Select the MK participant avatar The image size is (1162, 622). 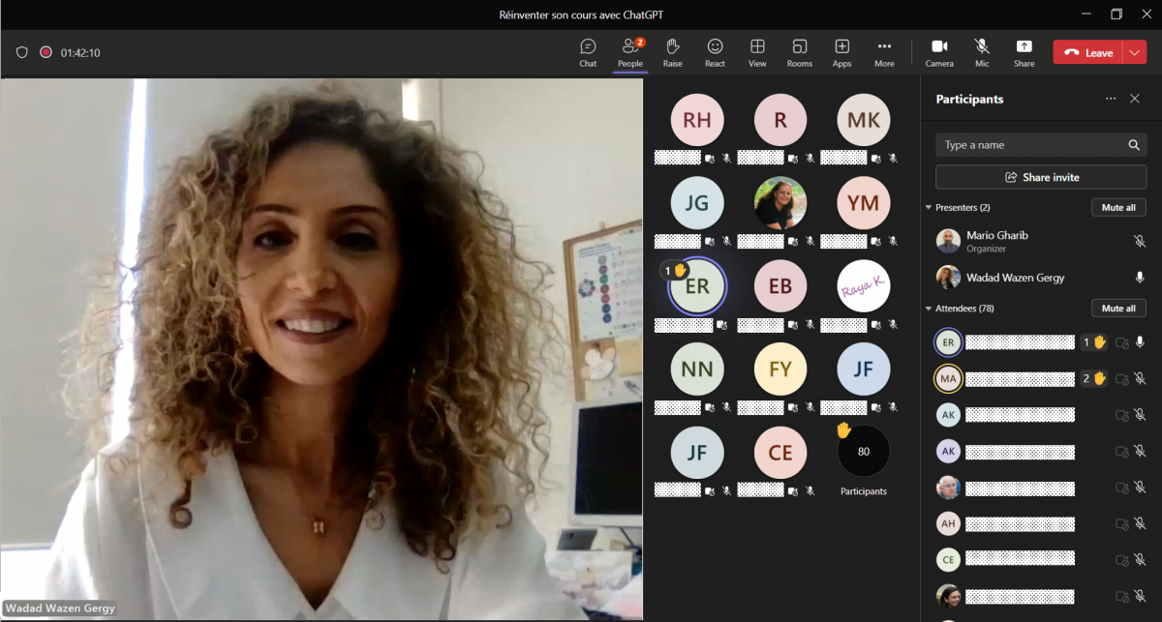(x=864, y=120)
